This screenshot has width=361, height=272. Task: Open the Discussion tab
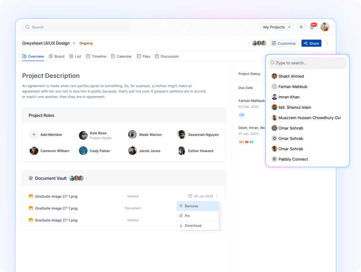point(167,56)
